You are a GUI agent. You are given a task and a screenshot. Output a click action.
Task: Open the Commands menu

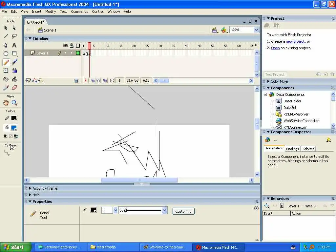[79, 11]
